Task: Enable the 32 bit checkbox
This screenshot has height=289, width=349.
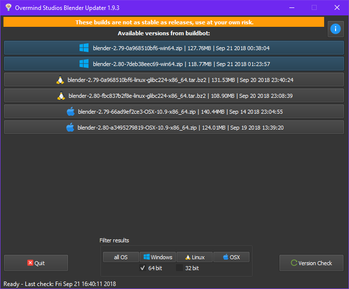Action: (x=179, y=268)
